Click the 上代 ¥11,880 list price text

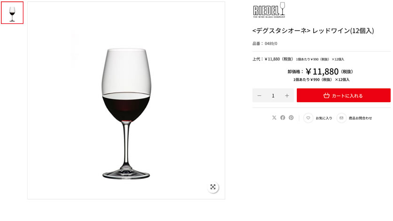273,59
